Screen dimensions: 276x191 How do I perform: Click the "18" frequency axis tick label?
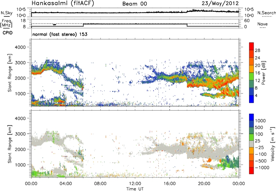23,20
